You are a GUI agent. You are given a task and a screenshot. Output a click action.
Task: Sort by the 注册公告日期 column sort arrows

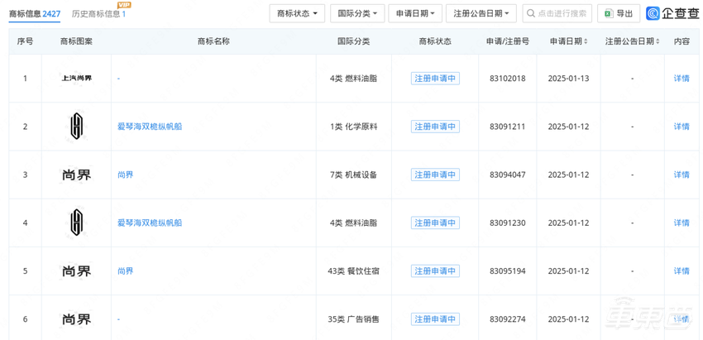click(x=658, y=41)
